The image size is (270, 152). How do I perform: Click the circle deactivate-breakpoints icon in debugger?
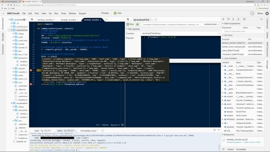tap(244, 19)
